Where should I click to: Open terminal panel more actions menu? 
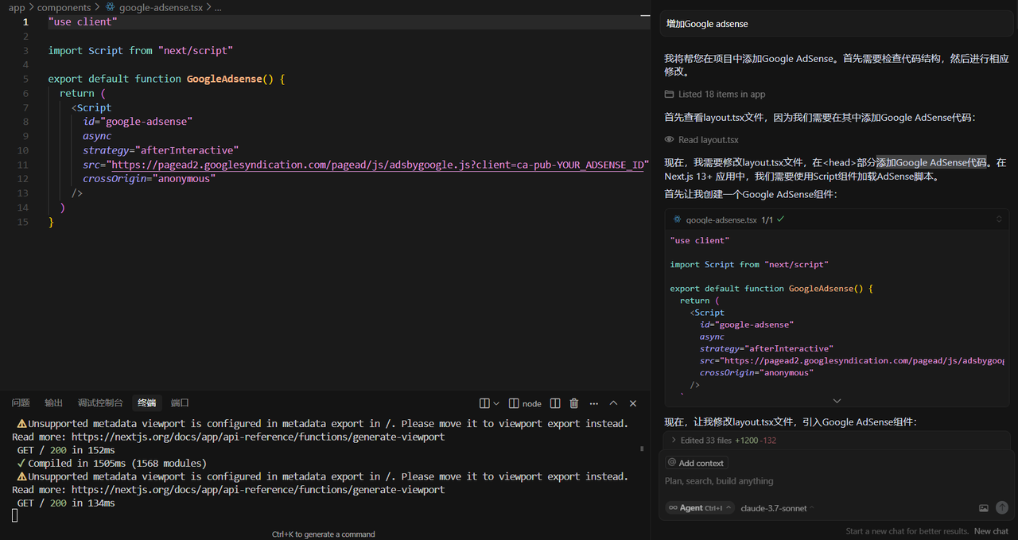click(594, 403)
